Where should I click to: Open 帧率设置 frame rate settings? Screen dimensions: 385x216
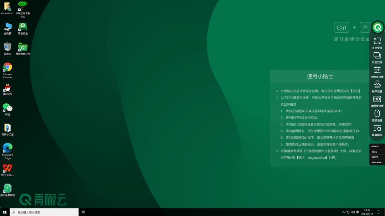tap(377, 85)
